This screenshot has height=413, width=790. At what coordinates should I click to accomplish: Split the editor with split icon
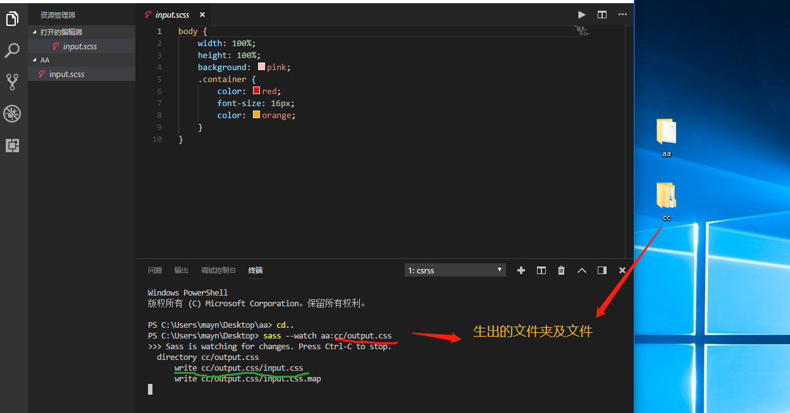[x=602, y=15]
